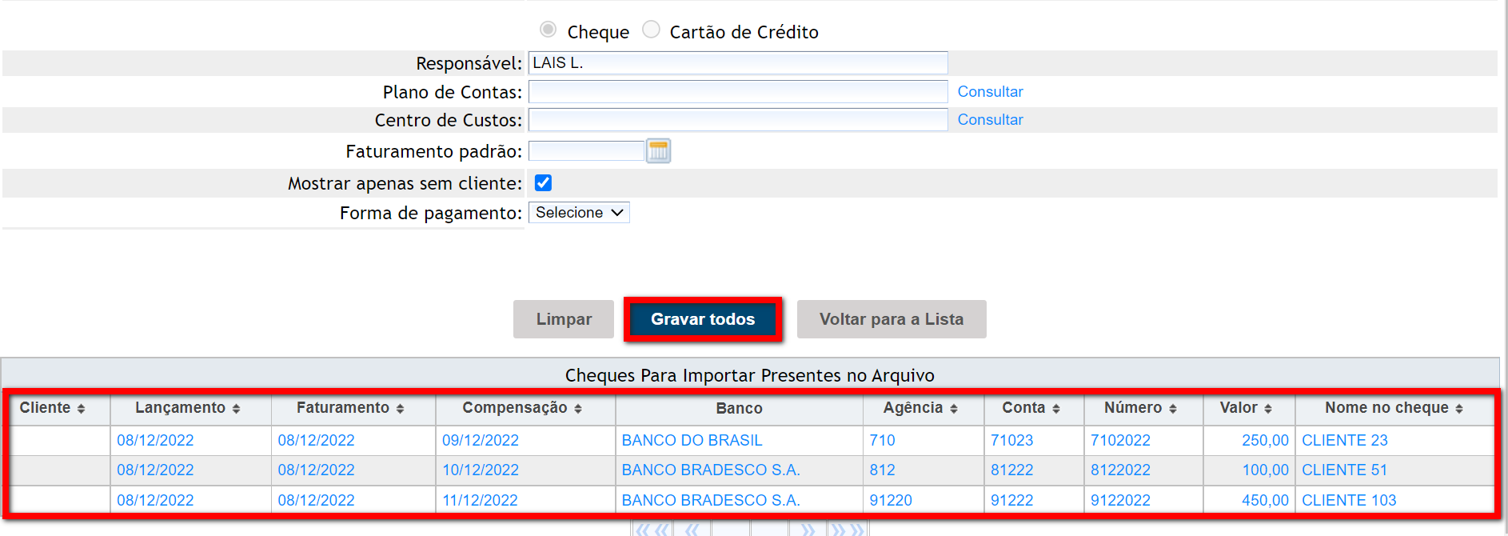The width and height of the screenshot is (1508, 536).
Task: Sort table by Cliente column arrows
Action: tap(81, 409)
